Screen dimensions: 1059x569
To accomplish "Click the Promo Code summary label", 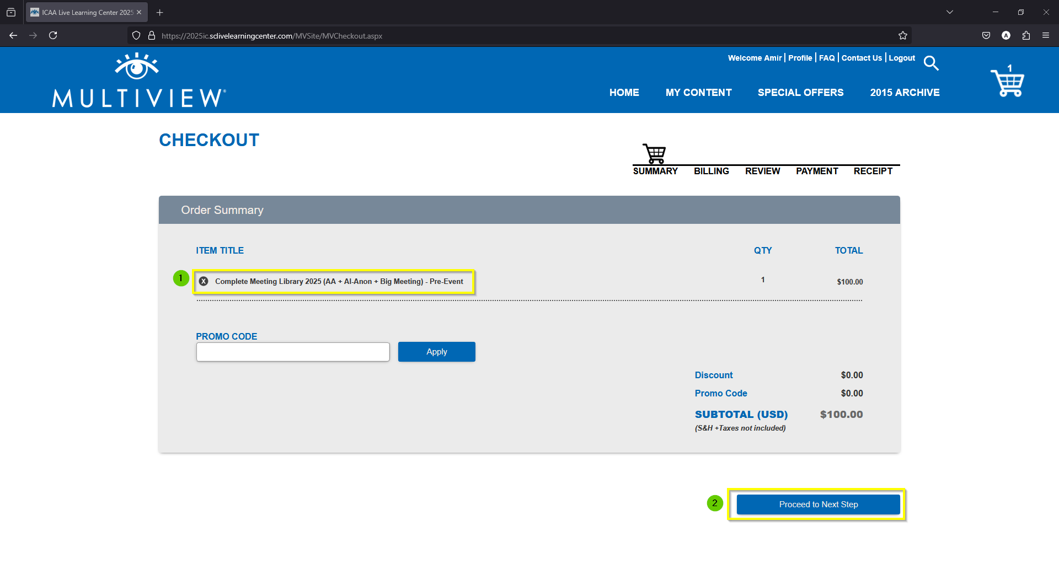I will pyautogui.click(x=721, y=393).
